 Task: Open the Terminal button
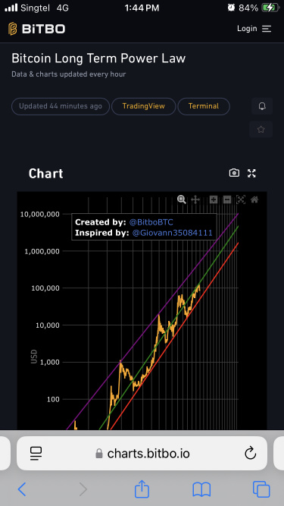(204, 106)
